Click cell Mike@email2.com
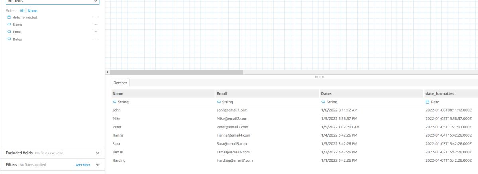This screenshot has height=174, width=478. (x=232, y=118)
